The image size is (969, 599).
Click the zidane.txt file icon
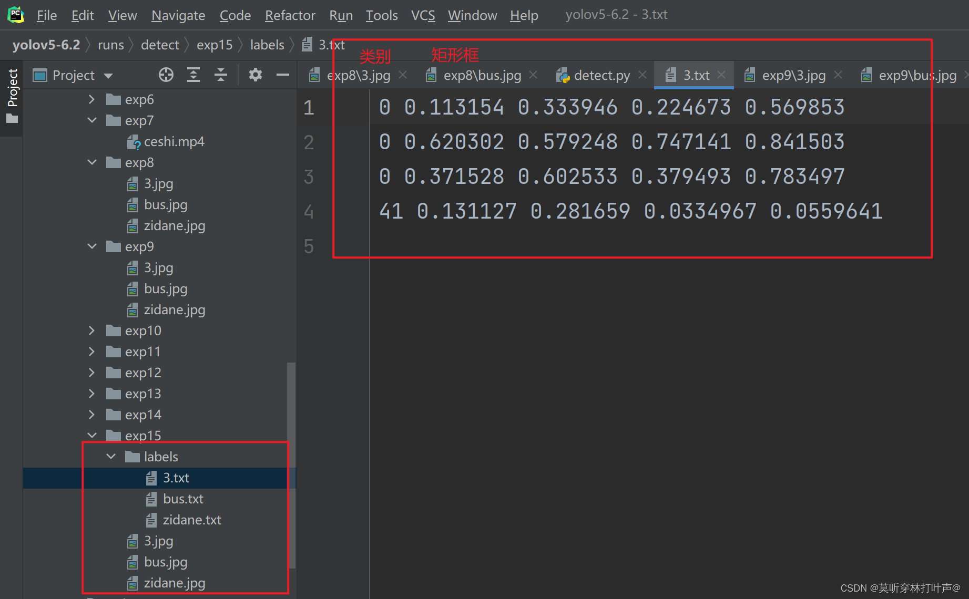click(x=151, y=520)
